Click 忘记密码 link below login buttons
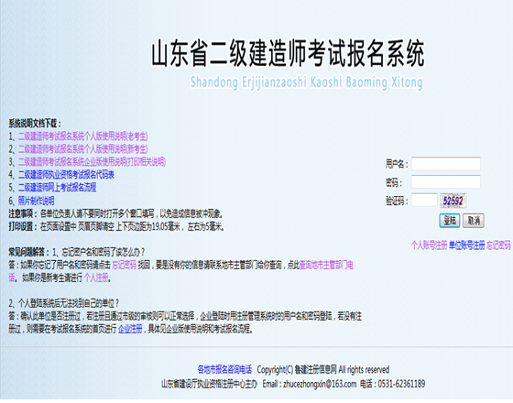513x403 pixels. (x=498, y=245)
